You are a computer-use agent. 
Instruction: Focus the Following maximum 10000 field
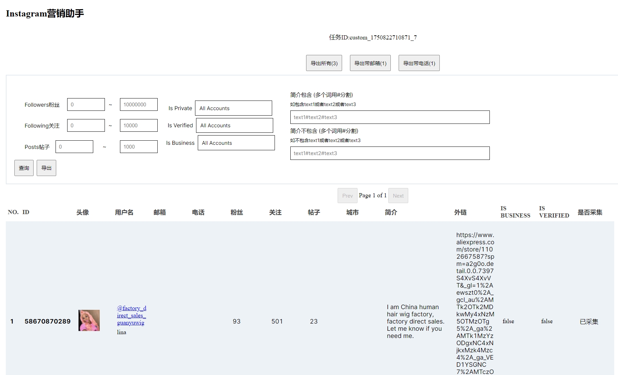tap(139, 126)
